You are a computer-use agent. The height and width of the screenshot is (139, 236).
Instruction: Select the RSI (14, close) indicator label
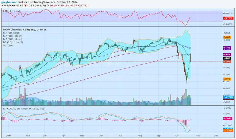click(x=11, y=11)
